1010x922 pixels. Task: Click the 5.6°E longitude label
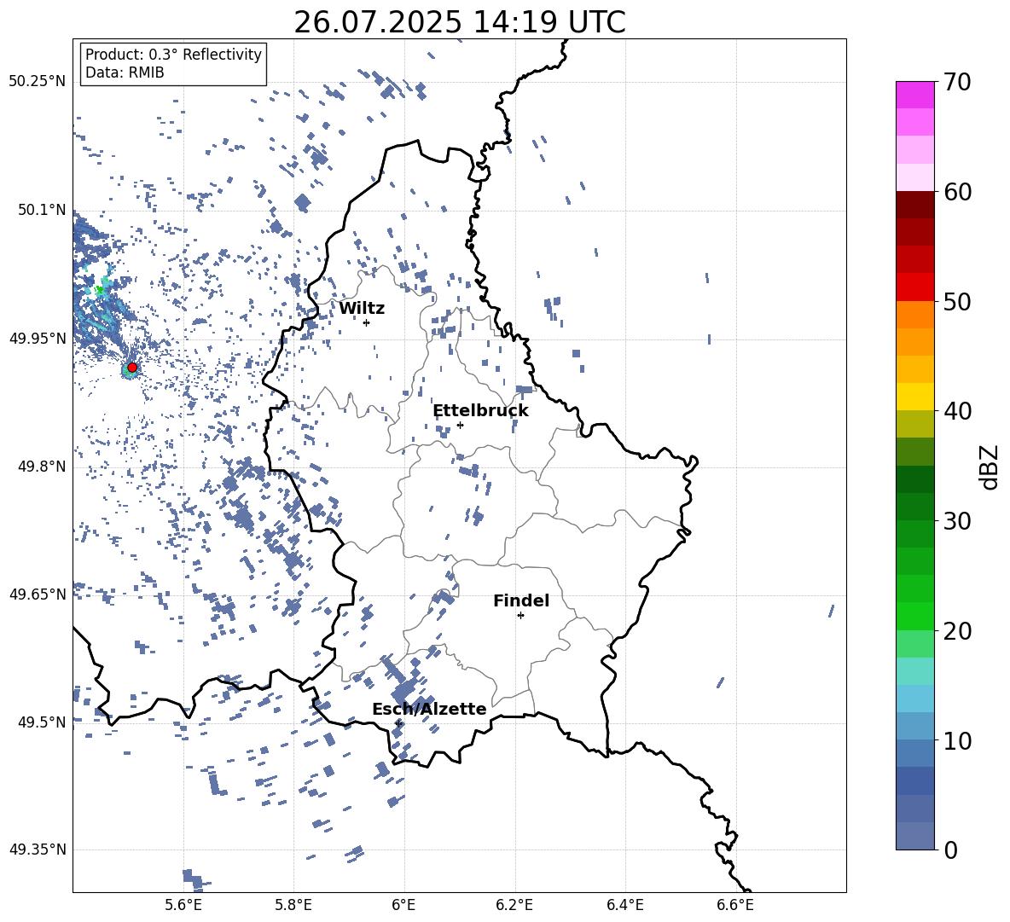coord(183,905)
